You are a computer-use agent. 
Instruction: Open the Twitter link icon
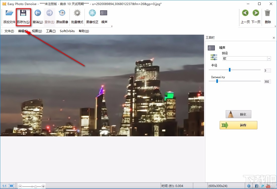[262, 186]
